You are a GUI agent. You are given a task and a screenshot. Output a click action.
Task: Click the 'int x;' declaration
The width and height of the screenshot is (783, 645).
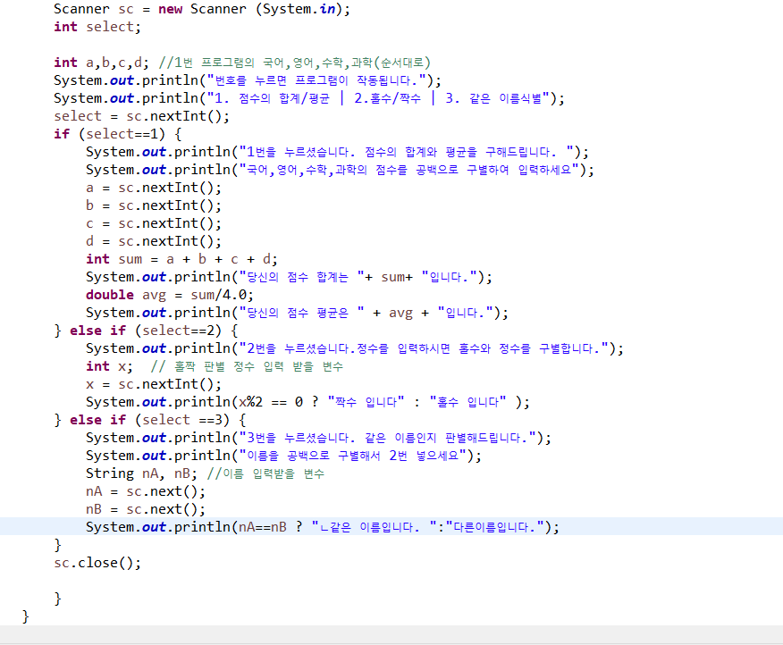coord(109,366)
